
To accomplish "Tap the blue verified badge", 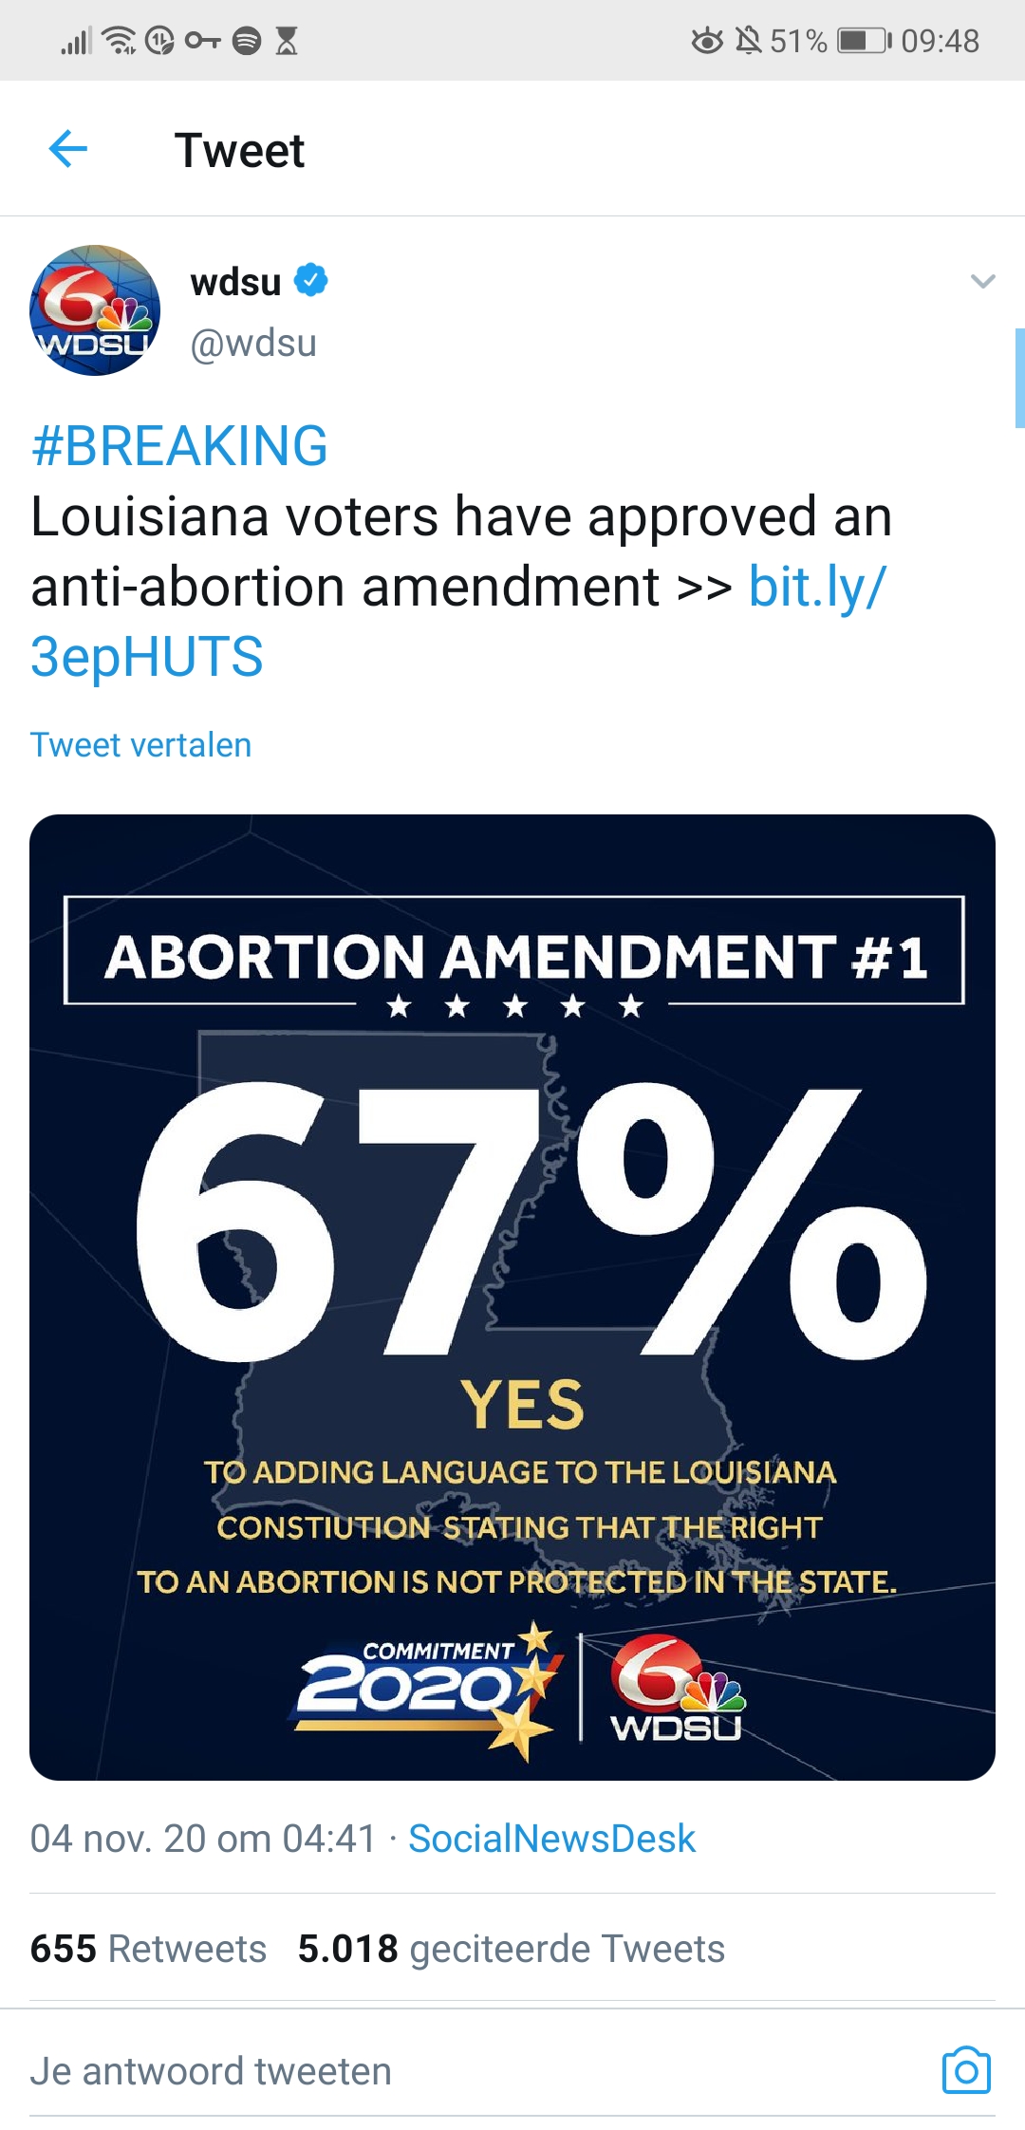I will (x=311, y=281).
